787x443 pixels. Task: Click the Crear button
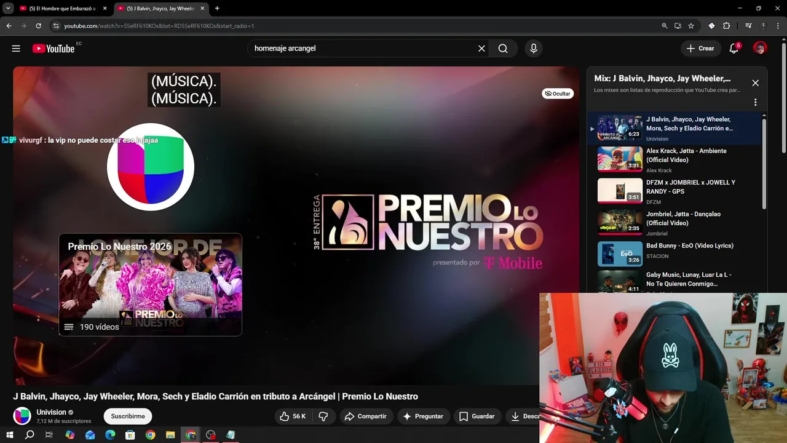pos(700,49)
